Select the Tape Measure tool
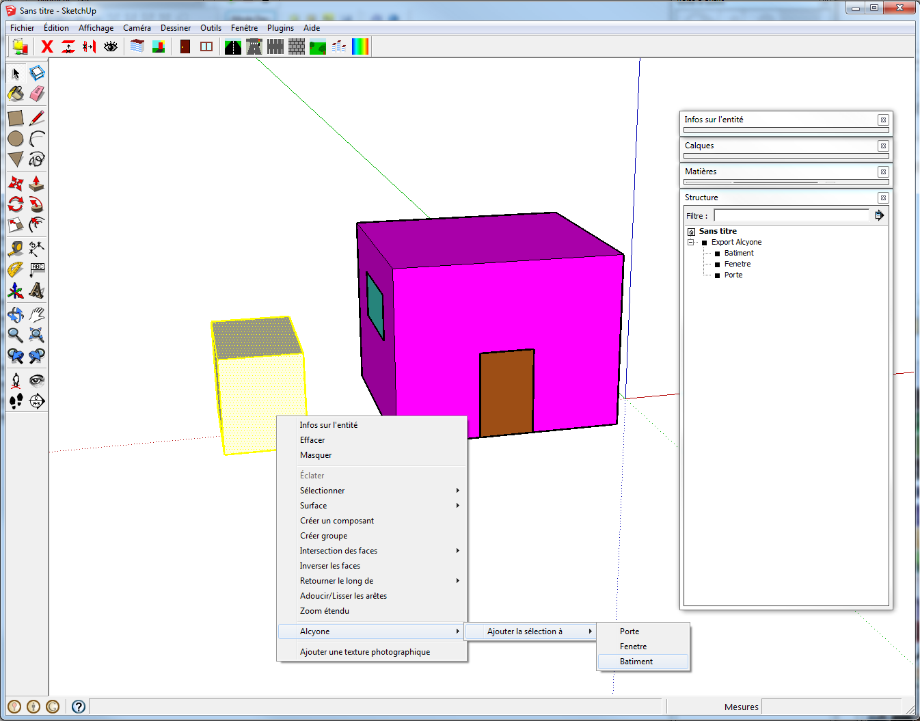 click(x=16, y=249)
